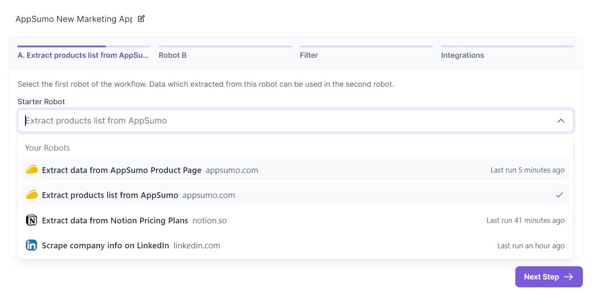Click the AppSumo icon for Product Page robot
The height and width of the screenshot is (300, 593).
(x=32, y=170)
